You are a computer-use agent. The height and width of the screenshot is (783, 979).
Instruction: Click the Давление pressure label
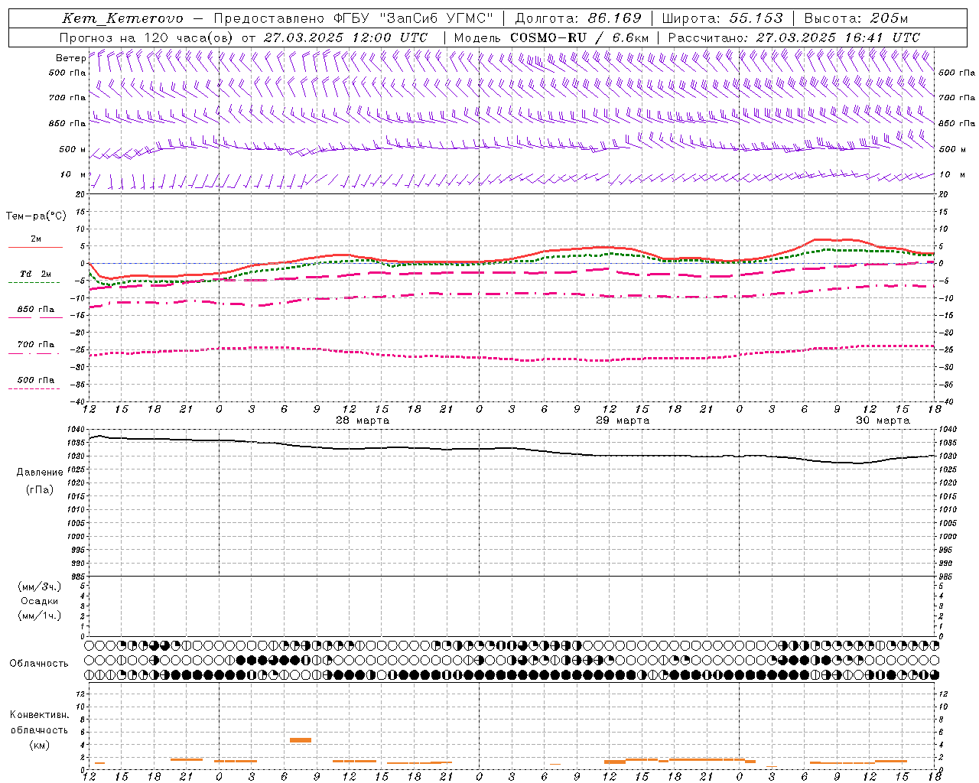click(x=40, y=473)
